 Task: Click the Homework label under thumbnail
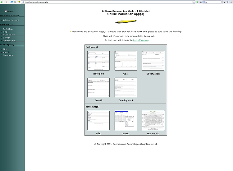[153, 133]
